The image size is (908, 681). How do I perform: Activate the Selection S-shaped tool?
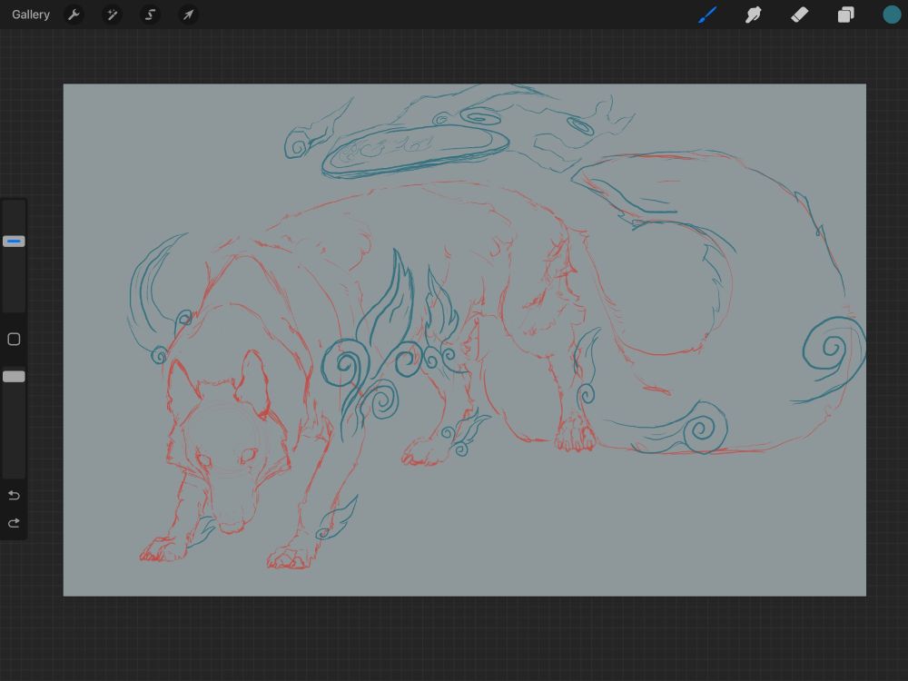click(x=150, y=15)
